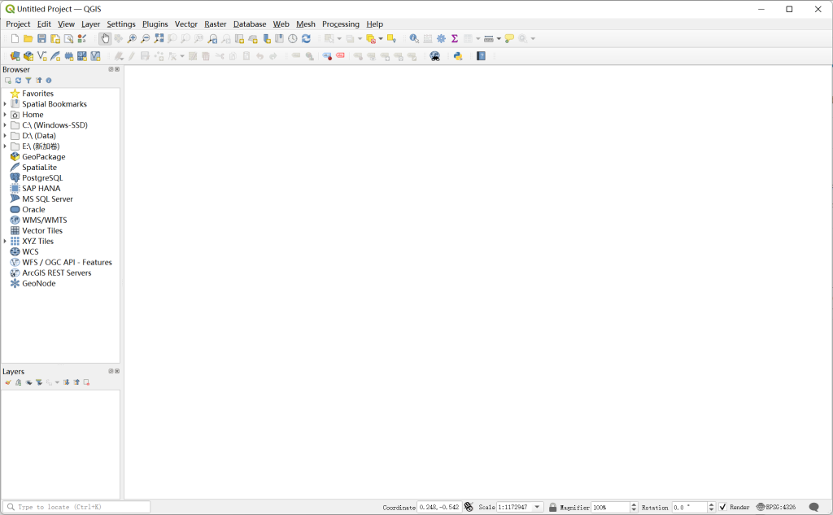Screen dimensions: 833x515
Task: Select the Map Tips speech bubble icon
Action: 509,39
